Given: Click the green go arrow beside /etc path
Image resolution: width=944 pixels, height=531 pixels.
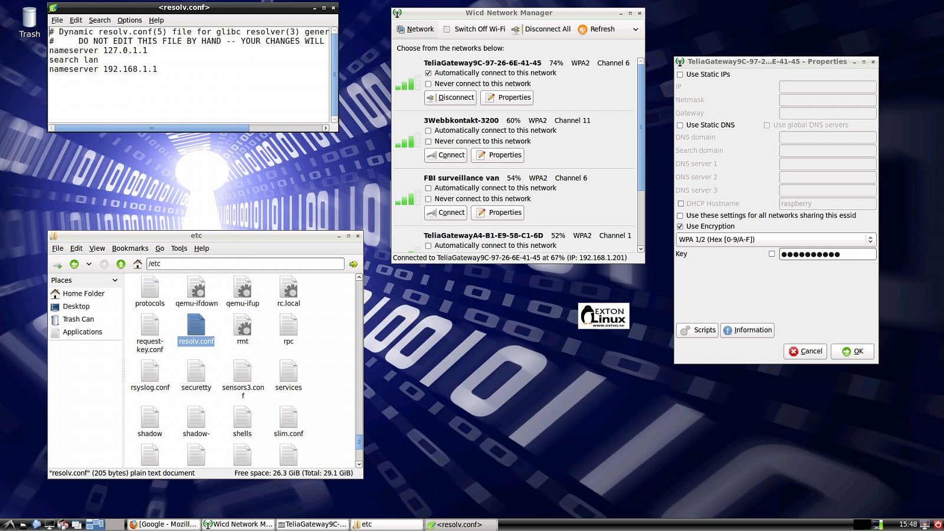Looking at the screenshot, I should 353,264.
